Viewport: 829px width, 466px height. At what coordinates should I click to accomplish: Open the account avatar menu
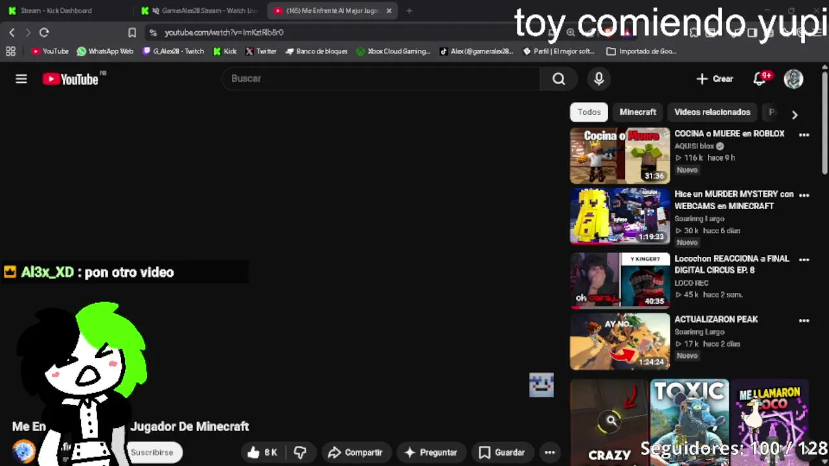793,79
